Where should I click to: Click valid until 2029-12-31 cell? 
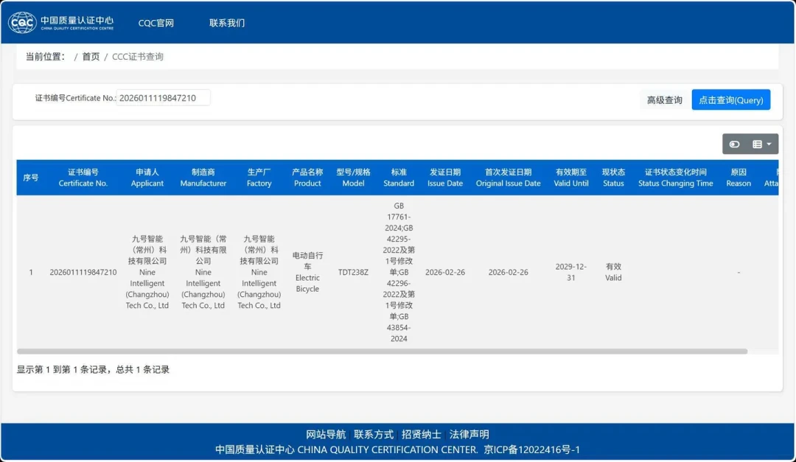[570, 272]
